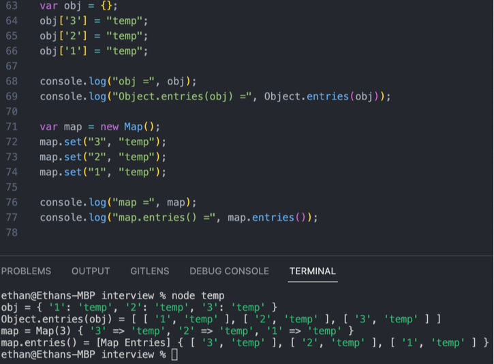Click terminal output line starting "obj = {"

pyautogui.click(x=139, y=307)
